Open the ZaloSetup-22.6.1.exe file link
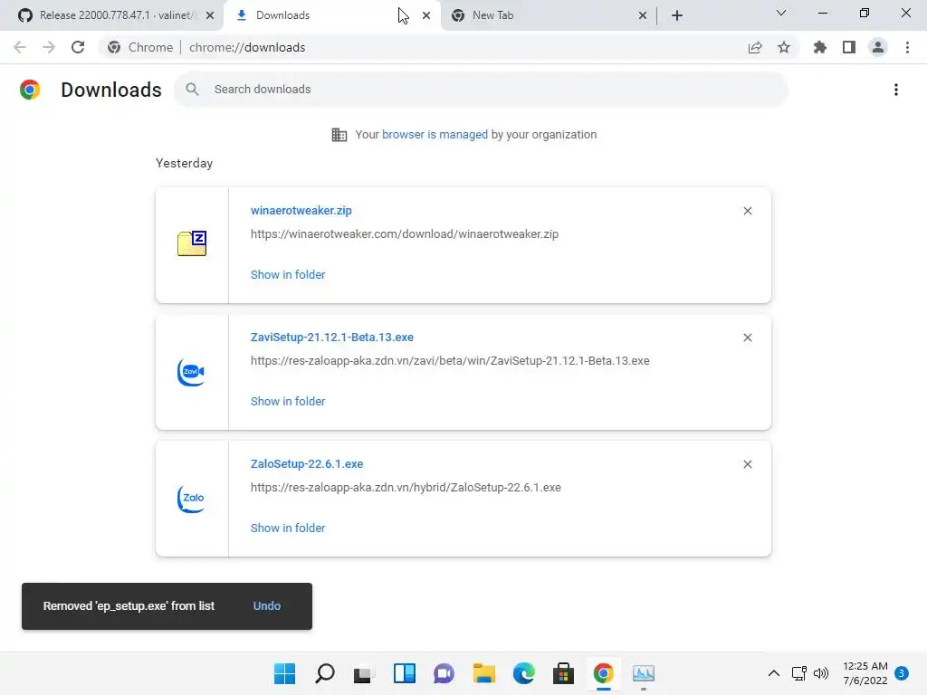Screen dimensions: 927x695 pyautogui.click(x=307, y=464)
